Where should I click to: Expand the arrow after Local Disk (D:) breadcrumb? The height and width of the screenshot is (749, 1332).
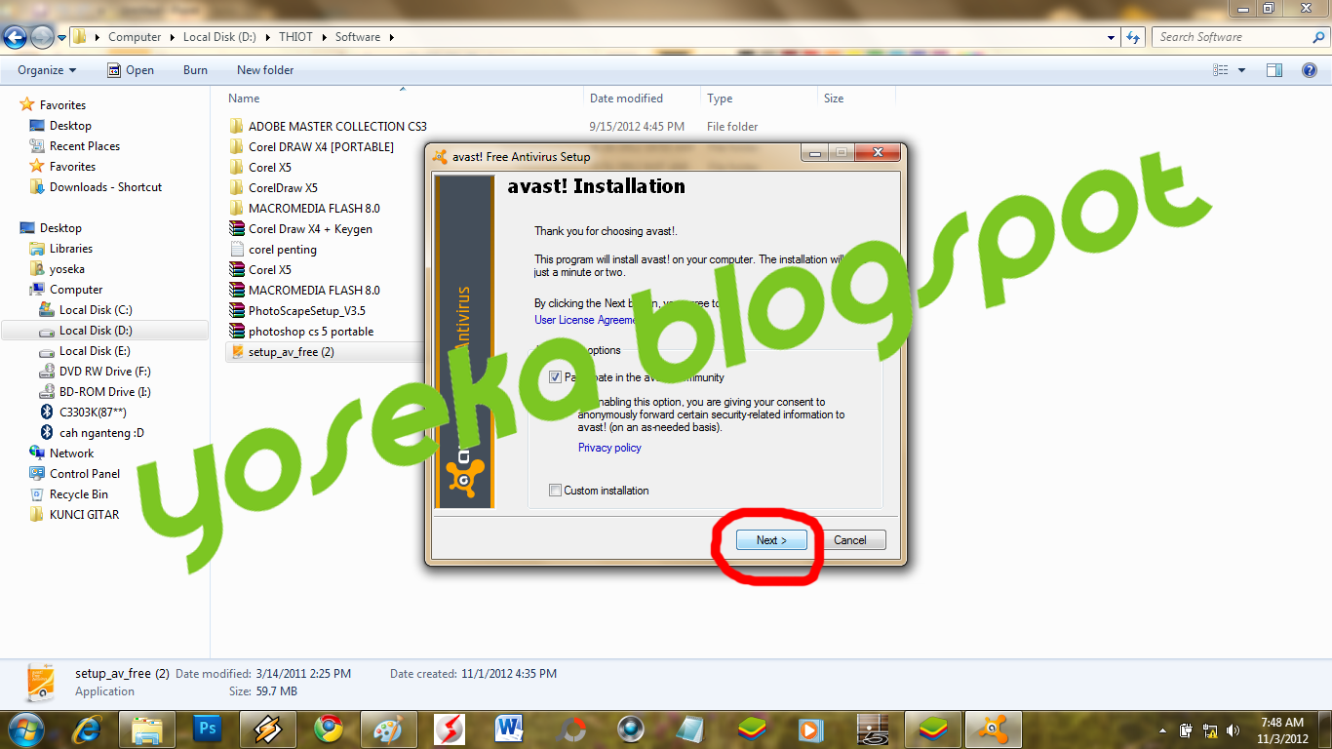coord(267,37)
